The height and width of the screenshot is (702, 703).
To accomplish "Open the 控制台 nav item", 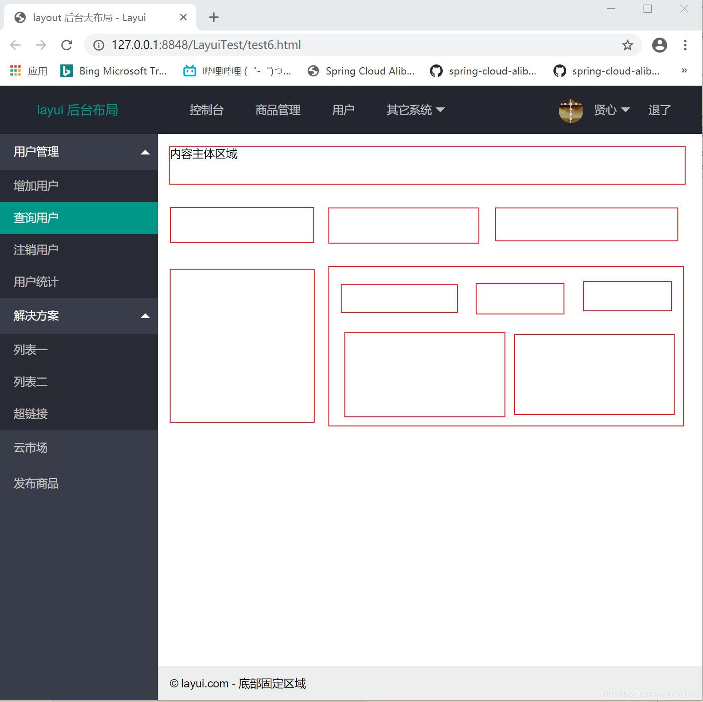I will click(206, 110).
